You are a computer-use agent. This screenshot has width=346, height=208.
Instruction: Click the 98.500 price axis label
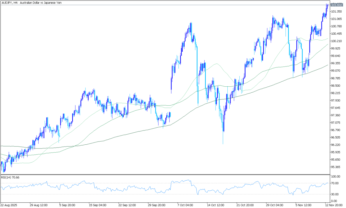(336, 86)
